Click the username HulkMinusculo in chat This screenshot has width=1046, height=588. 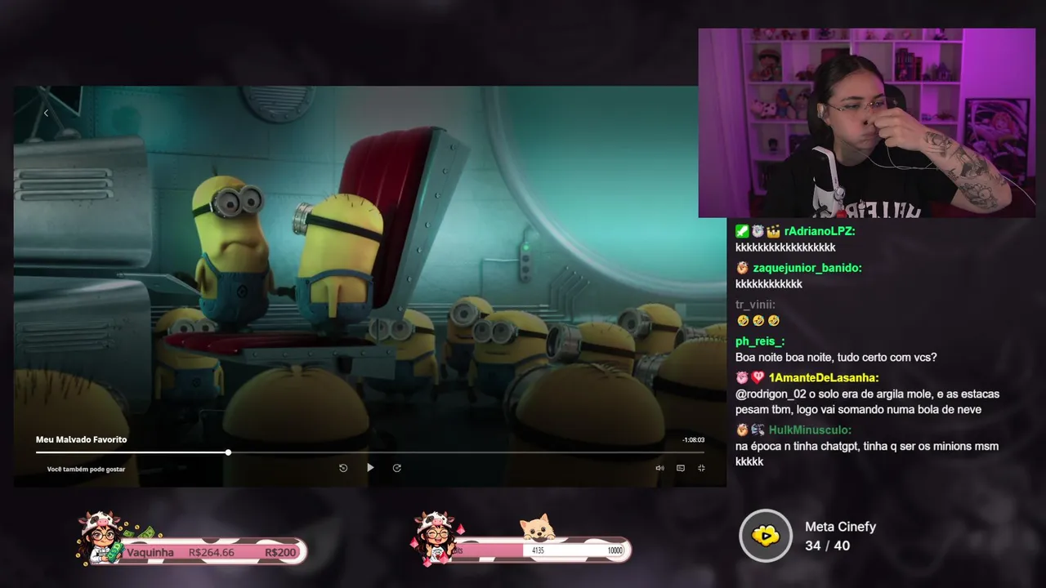point(810,430)
